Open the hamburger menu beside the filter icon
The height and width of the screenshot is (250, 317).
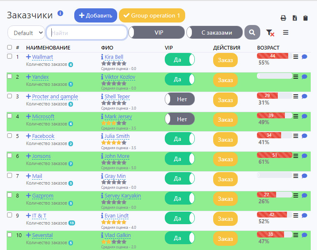click(286, 32)
